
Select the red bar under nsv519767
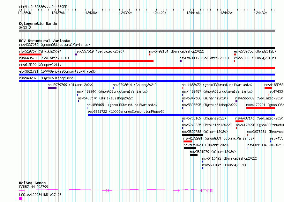(30, 54)
